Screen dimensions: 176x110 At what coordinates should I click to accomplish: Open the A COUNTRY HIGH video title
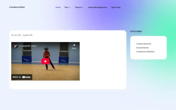point(28,46)
